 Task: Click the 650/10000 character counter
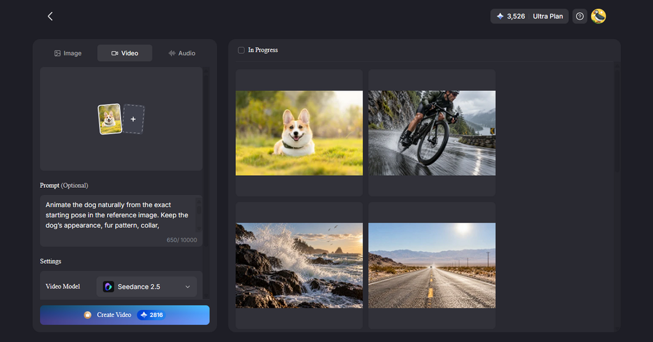182,240
